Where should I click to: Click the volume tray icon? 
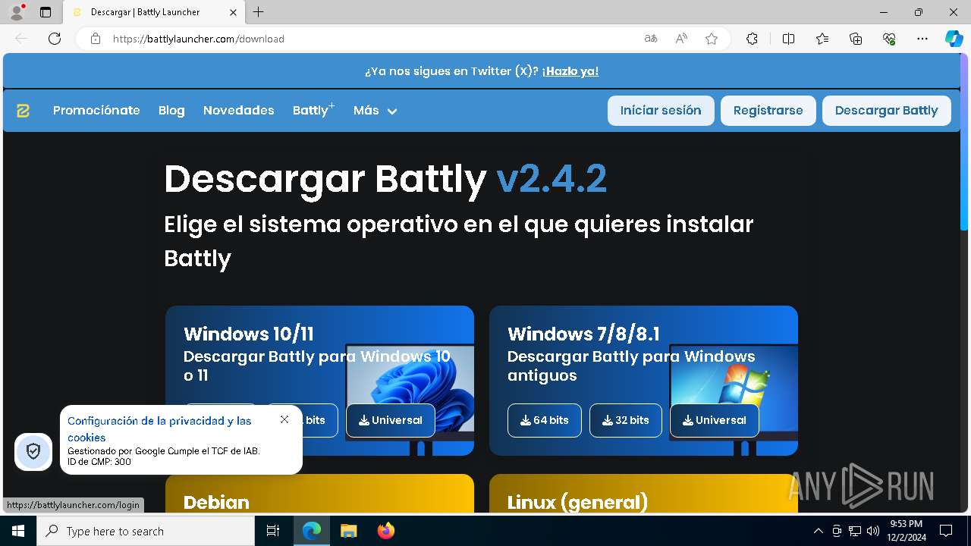(873, 531)
